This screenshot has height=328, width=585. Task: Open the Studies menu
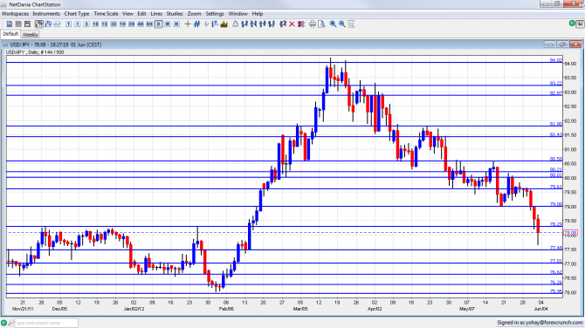click(175, 13)
